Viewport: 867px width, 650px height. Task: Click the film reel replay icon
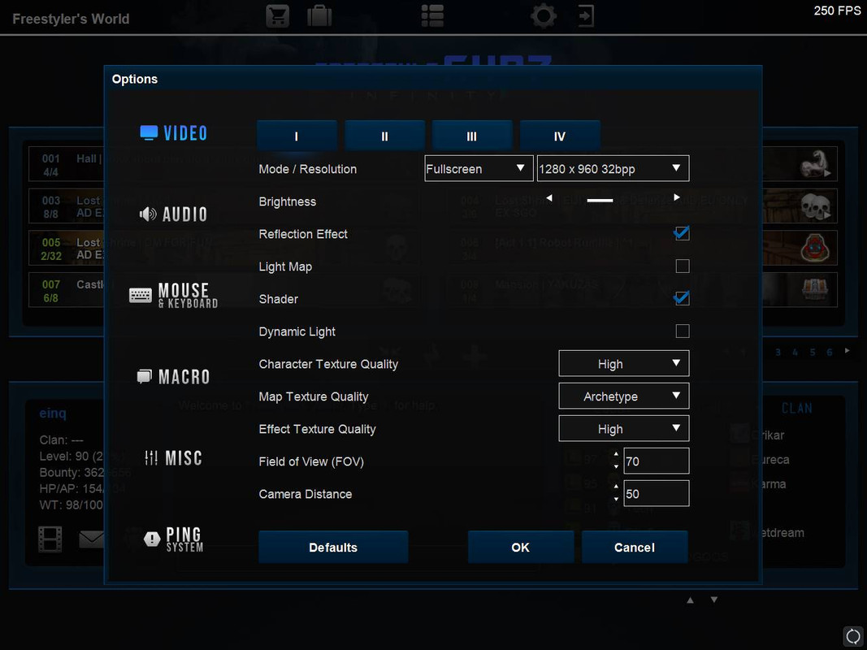(50, 539)
